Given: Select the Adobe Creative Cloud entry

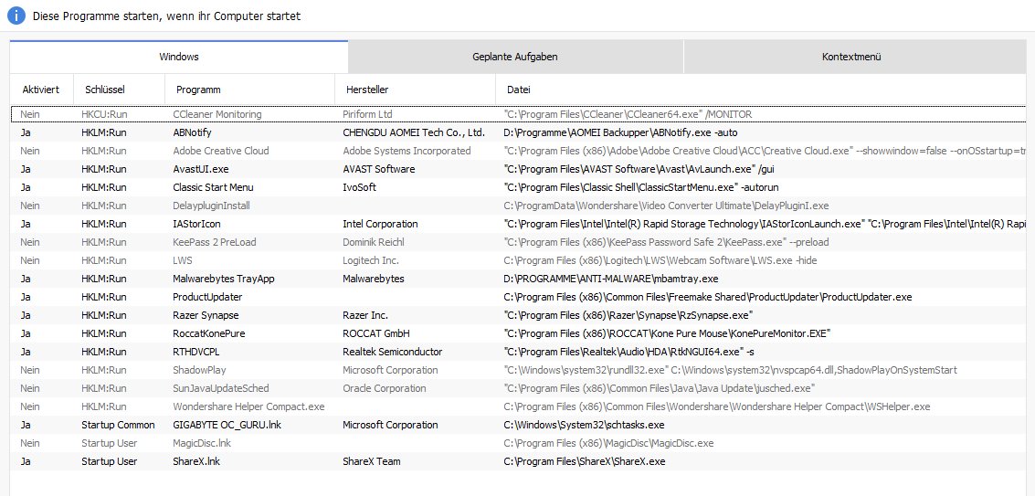Looking at the screenshot, I should coord(518,151).
